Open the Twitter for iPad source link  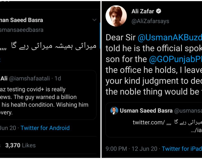point(182,148)
